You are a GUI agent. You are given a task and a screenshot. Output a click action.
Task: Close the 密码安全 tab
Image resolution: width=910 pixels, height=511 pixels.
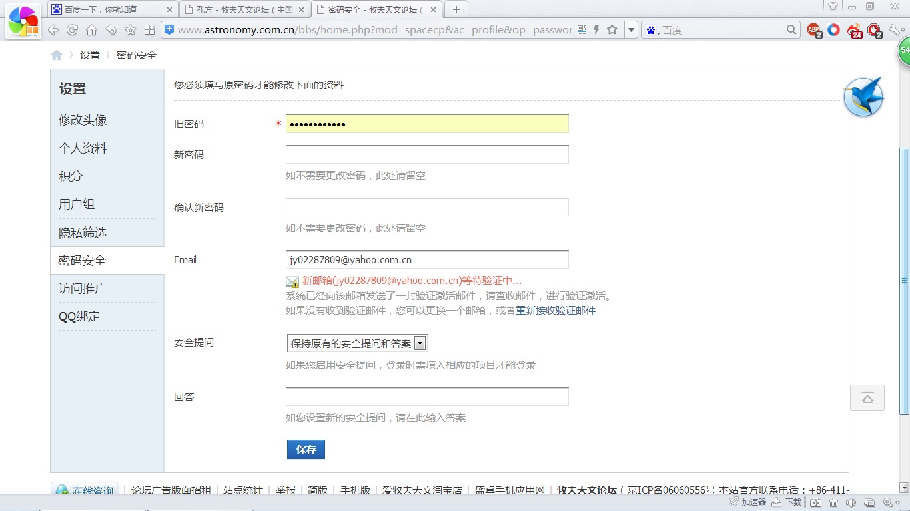(434, 9)
